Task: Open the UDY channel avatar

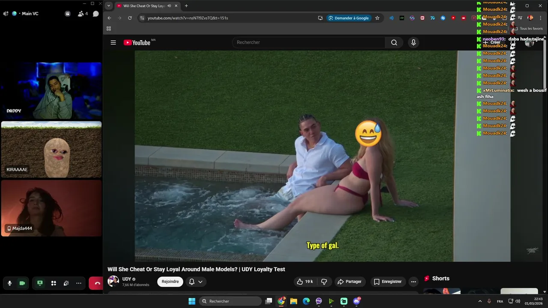Action: point(113,281)
